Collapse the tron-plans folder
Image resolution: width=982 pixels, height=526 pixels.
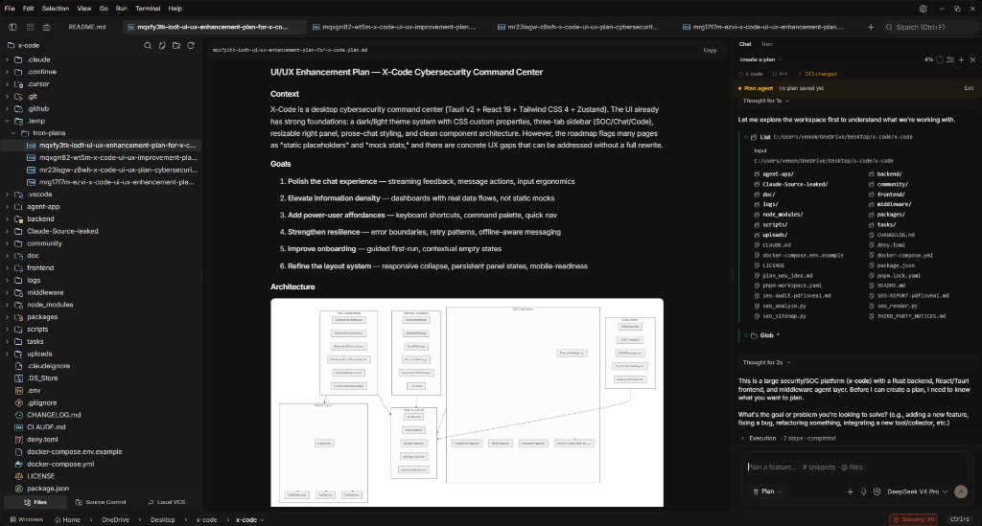[x=13, y=133]
